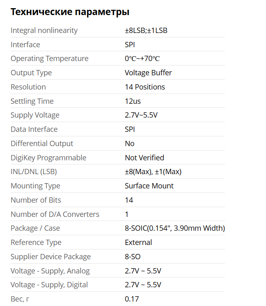Screen dimensions: 266x306
Task: Click the "14 Positions" resolution value
Action: pyautogui.click(x=145, y=87)
